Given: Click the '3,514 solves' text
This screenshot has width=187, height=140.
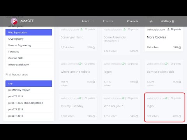Looking at the screenshot, I should [x=67, y=47].
